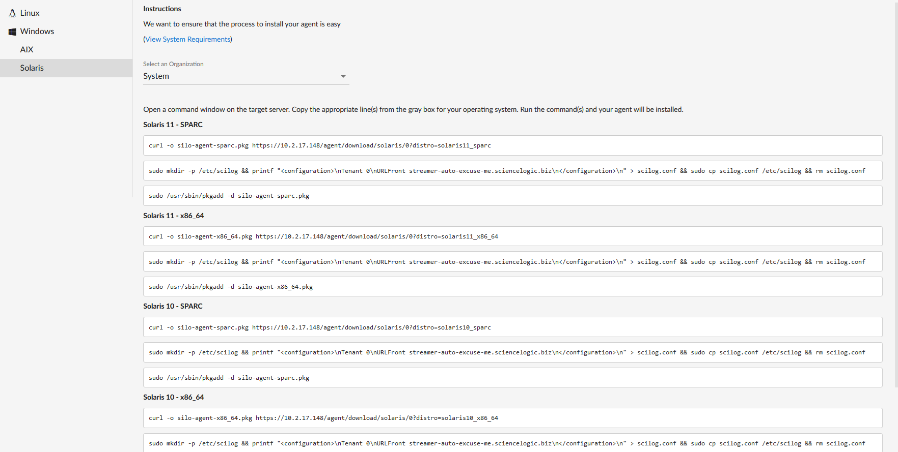Click Solaris 11 x86_64 mkdir configuration command
The height and width of the screenshot is (452, 898).
(x=512, y=262)
